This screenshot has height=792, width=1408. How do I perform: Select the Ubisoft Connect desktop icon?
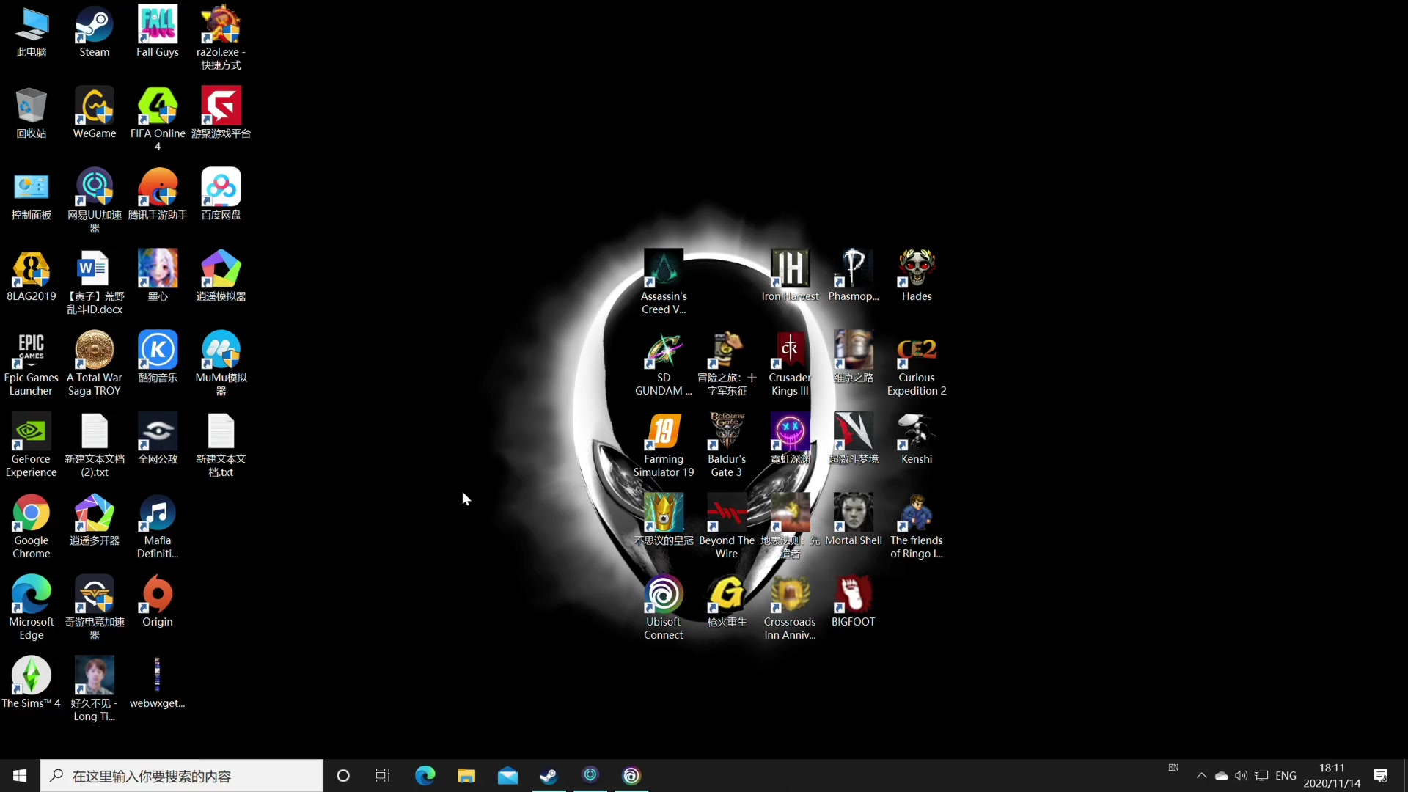coord(664,607)
